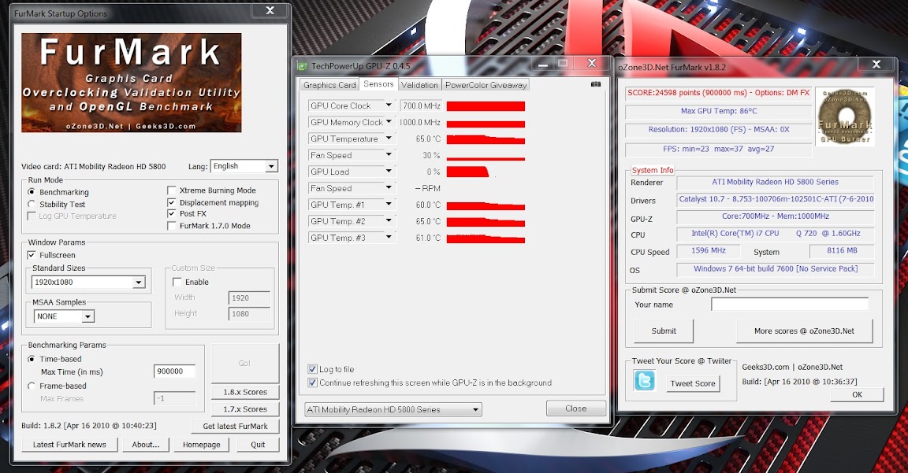Image resolution: width=908 pixels, height=473 pixels.
Task: Click the Tweet Score button
Action: click(693, 383)
